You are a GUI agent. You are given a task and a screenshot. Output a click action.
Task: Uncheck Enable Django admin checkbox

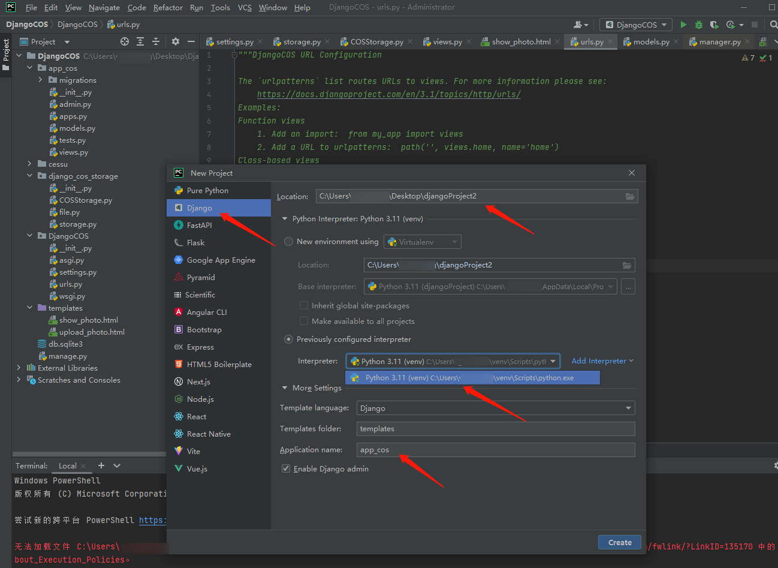pyautogui.click(x=286, y=468)
